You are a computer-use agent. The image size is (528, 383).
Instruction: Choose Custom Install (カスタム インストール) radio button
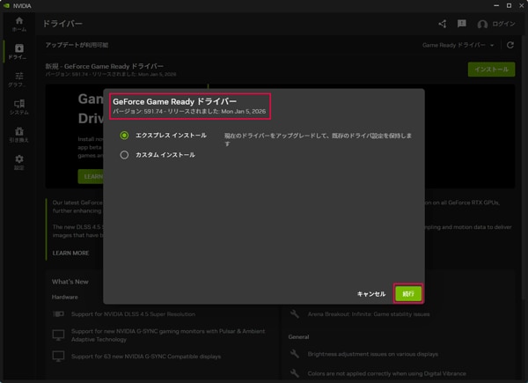125,155
